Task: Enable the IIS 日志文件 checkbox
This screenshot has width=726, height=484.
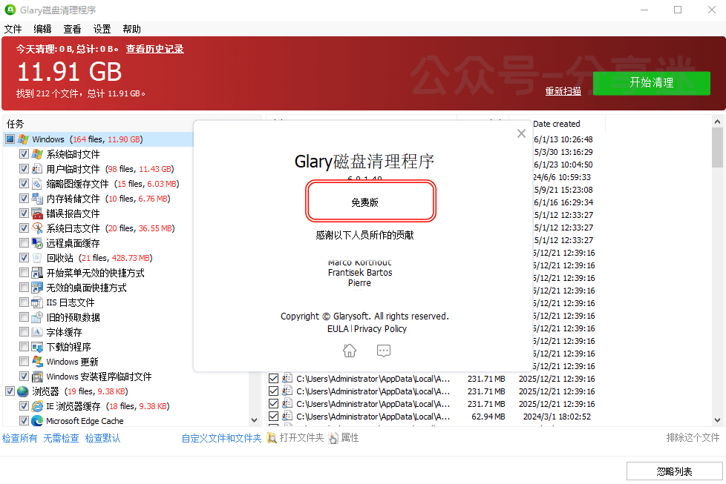Action: pyautogui.click(x=24, y=302)
